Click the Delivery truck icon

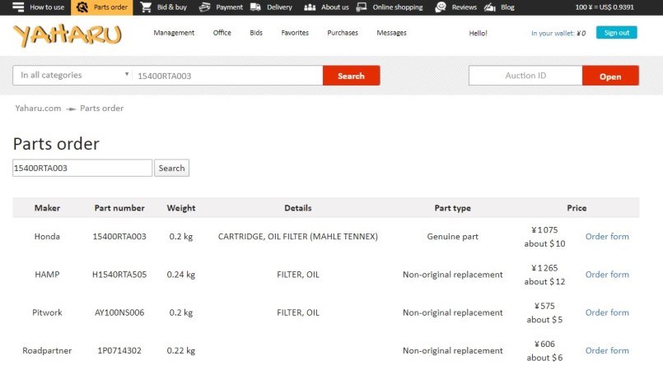pyautogui.click(x=255, y=7)
